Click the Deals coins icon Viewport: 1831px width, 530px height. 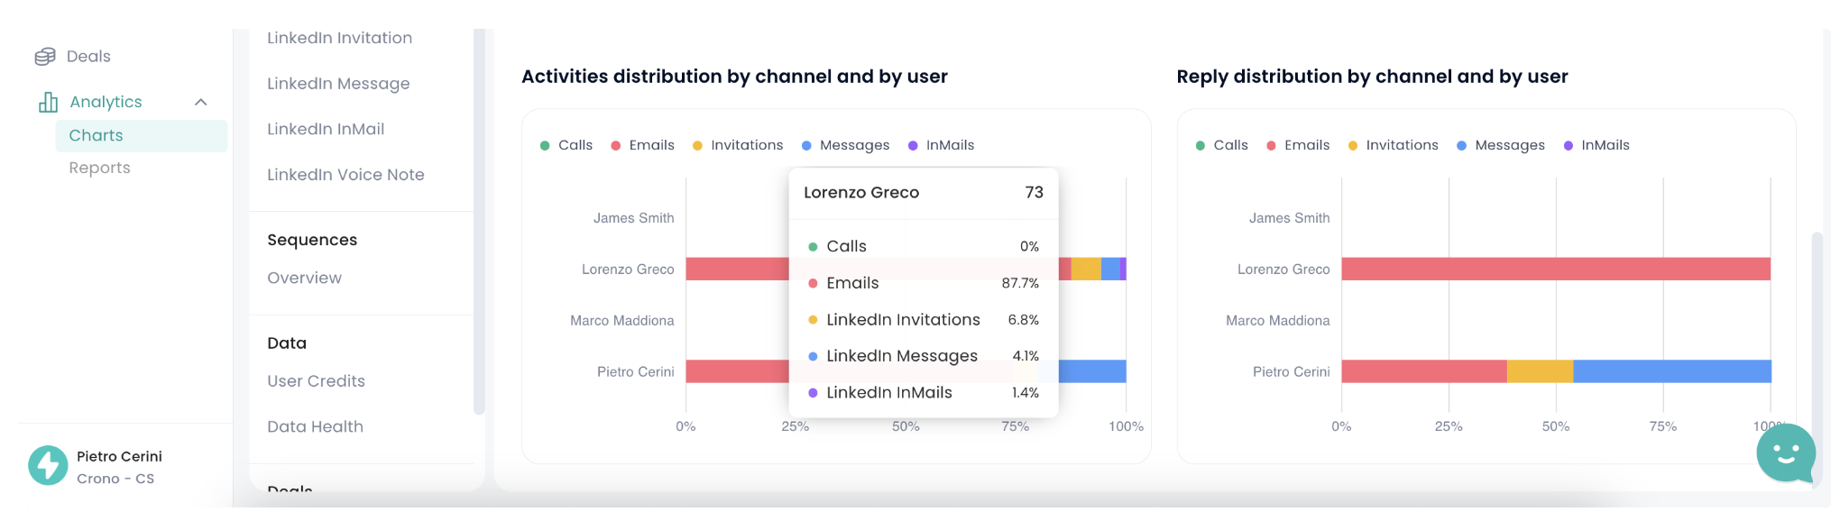(x=45, y=57)
